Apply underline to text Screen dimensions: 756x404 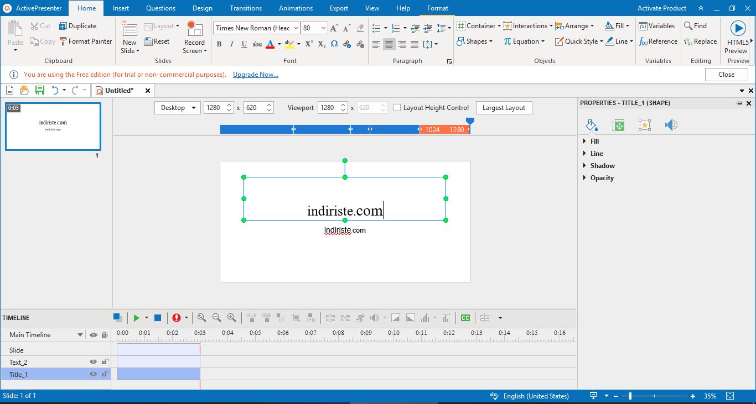(x=244, y=44)
